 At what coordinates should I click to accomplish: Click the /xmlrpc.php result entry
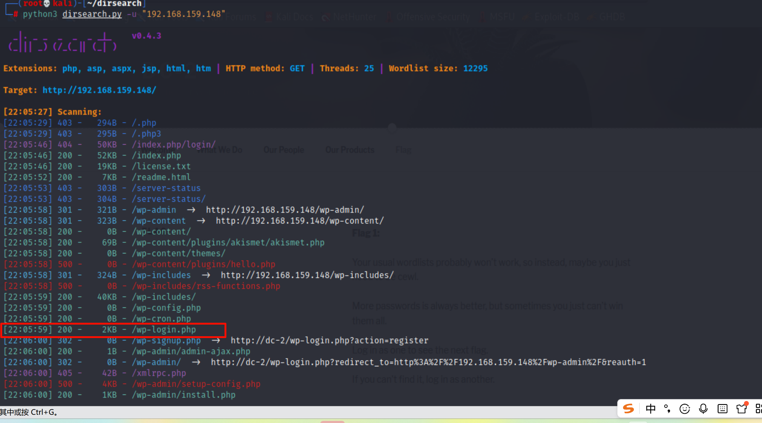click(159, 373)
